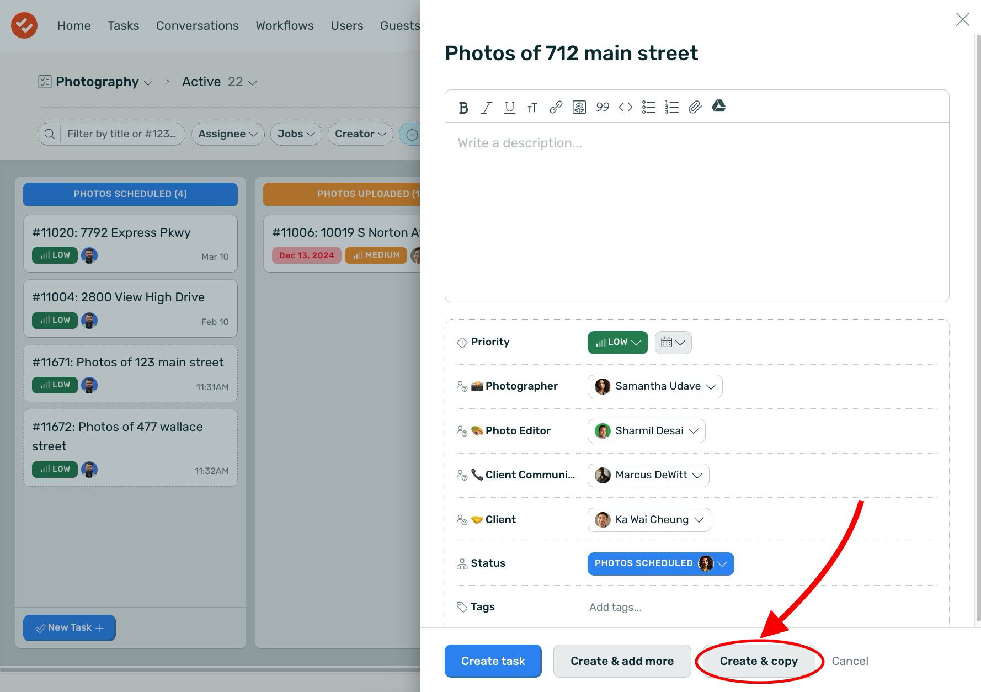Click Create & add more button
Image resolution: width=981 pixels, height=692 pixels.
(622, 661)
